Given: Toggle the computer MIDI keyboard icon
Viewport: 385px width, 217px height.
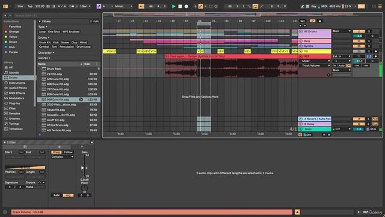Looking at the screenshot, I should tap(307, 7).
